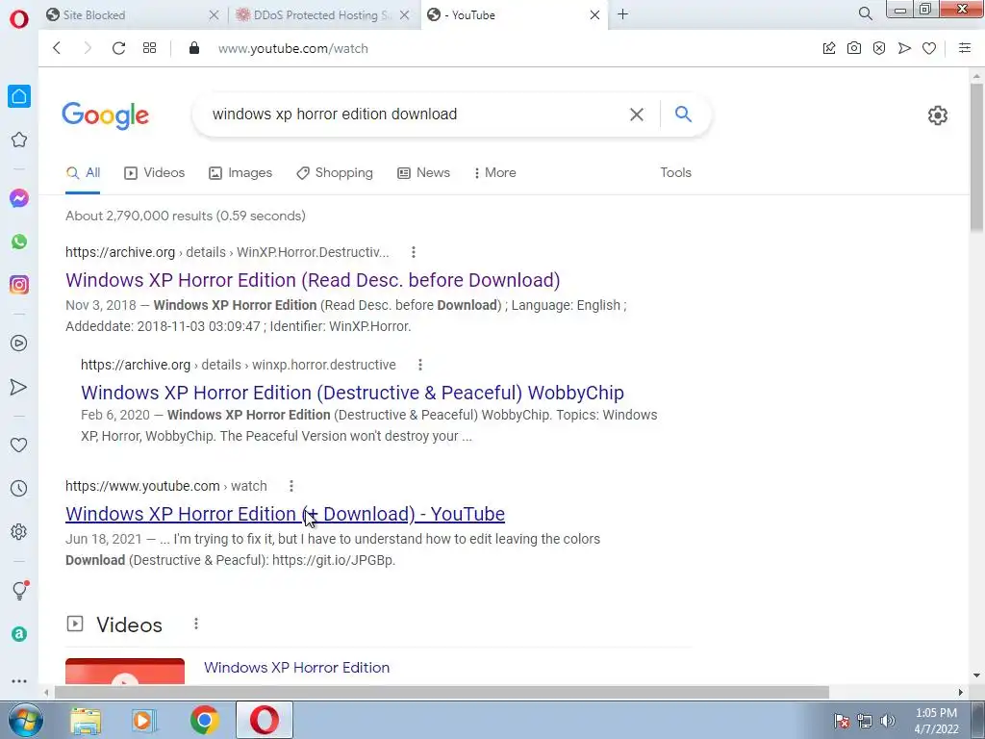The height and width of the screenshot is (739, 985).
Task: Open options for Videos section
Action: pyautogui.click(x=196, y=624)
